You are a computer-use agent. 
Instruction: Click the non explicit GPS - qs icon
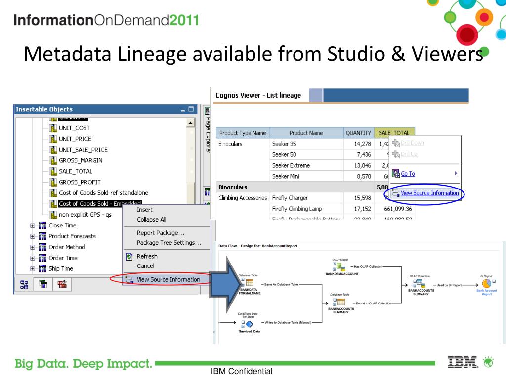(53, 214)
